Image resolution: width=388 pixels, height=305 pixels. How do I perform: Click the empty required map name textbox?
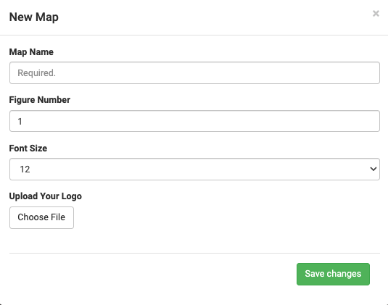[194, 73]
